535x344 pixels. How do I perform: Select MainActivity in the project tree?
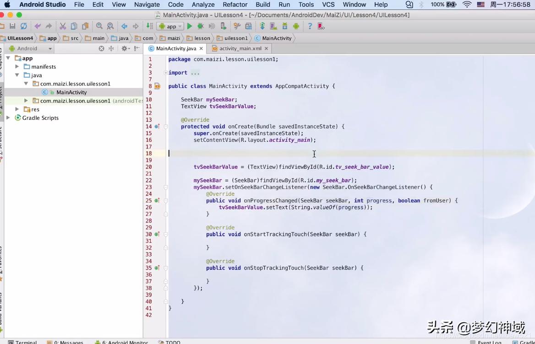pyautogui.click(x=71, y=92)
